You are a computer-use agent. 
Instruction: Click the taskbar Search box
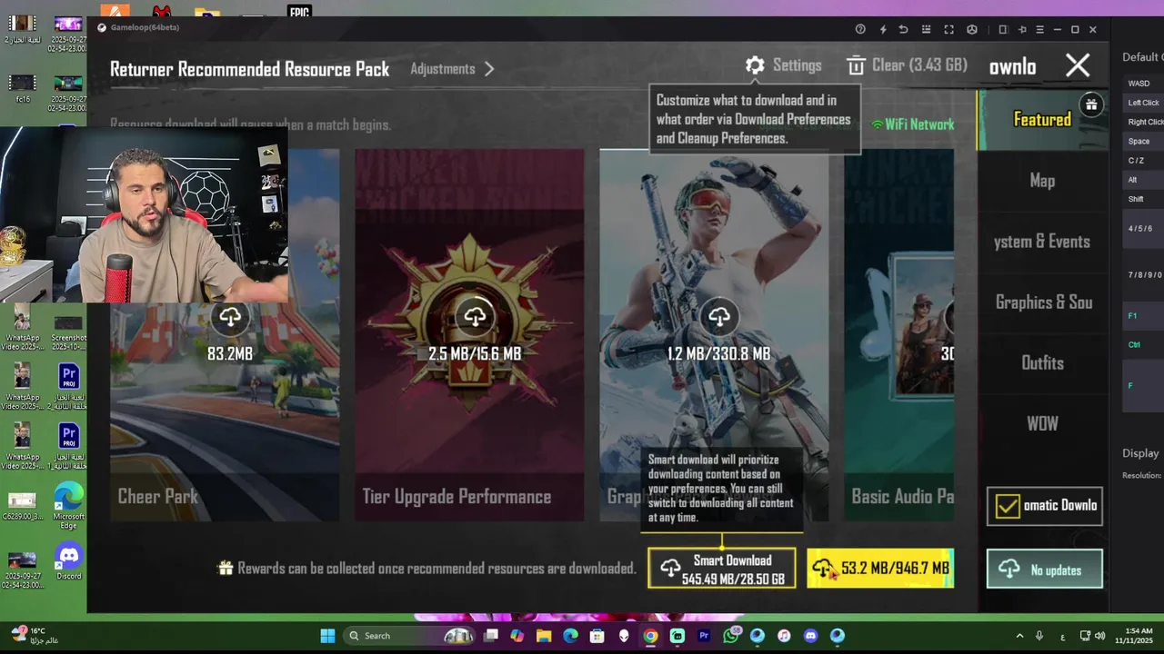[x=411, y=636]
